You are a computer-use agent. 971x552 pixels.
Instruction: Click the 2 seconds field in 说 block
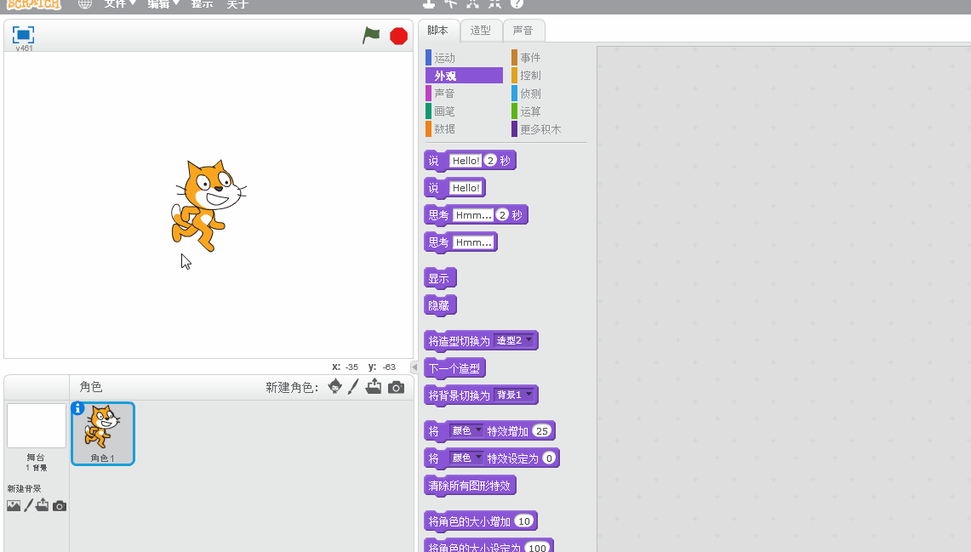(491, 161)
